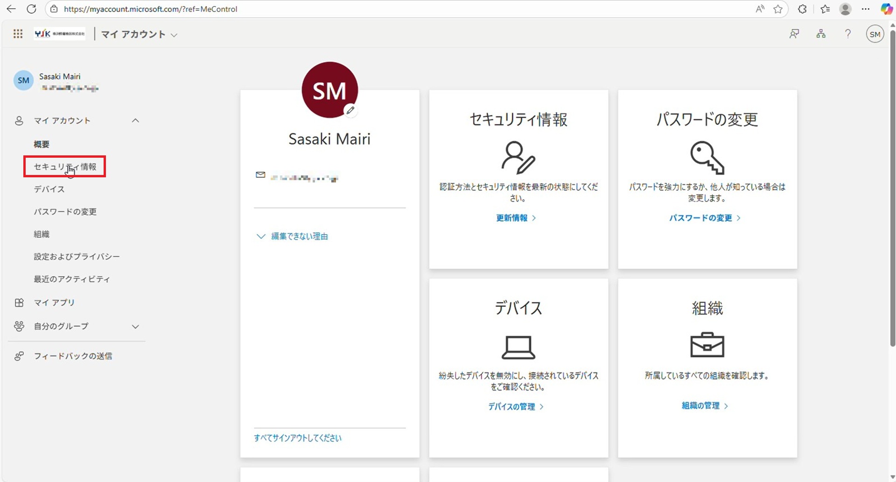Open the organization chart icon in header
Screen dimensions: 896x482
tap(821, 34)
